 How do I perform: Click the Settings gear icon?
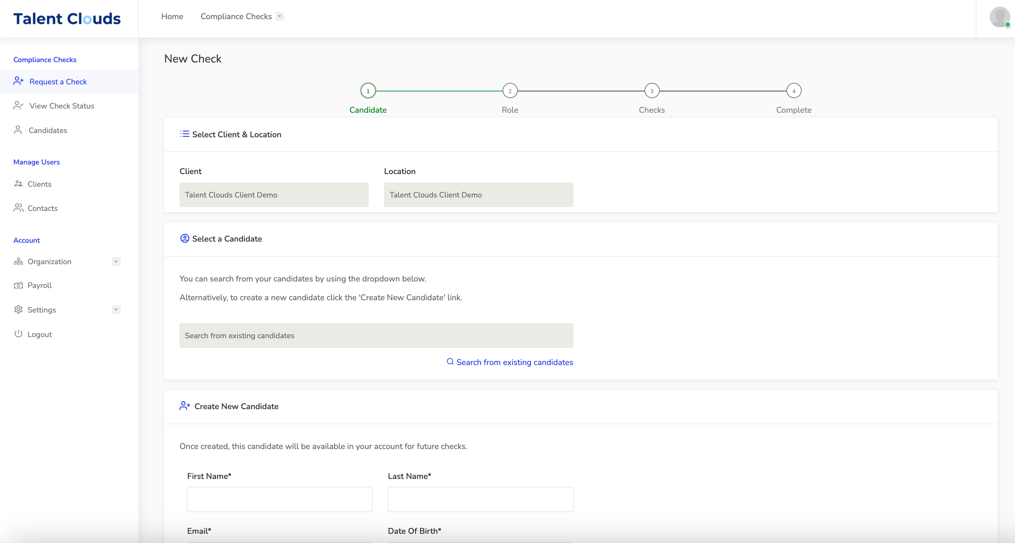point(18,309)
